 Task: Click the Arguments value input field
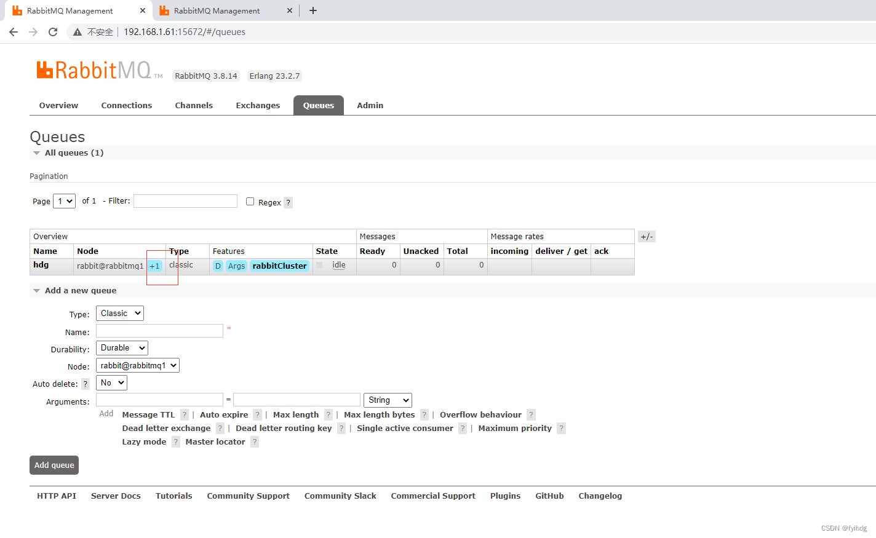(297, 400)
